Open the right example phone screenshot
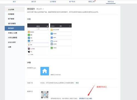The height and width of the screenshot is (100, 137). 61,39
